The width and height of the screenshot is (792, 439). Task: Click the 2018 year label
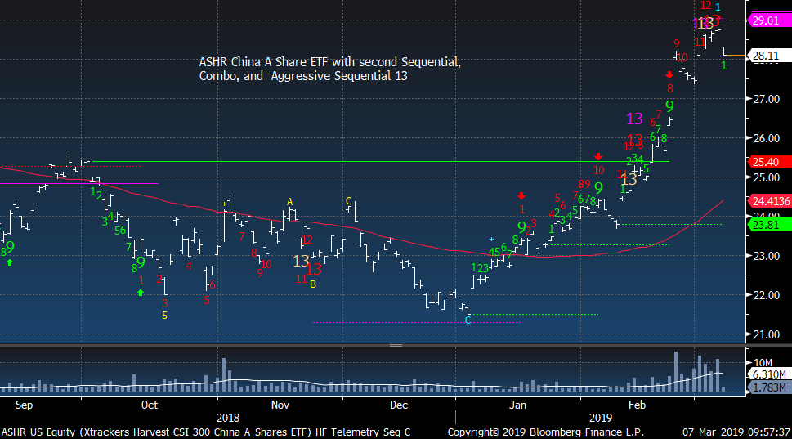tap(228, 419)
